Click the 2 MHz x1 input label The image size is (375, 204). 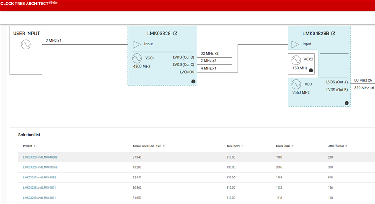(53, 41)
